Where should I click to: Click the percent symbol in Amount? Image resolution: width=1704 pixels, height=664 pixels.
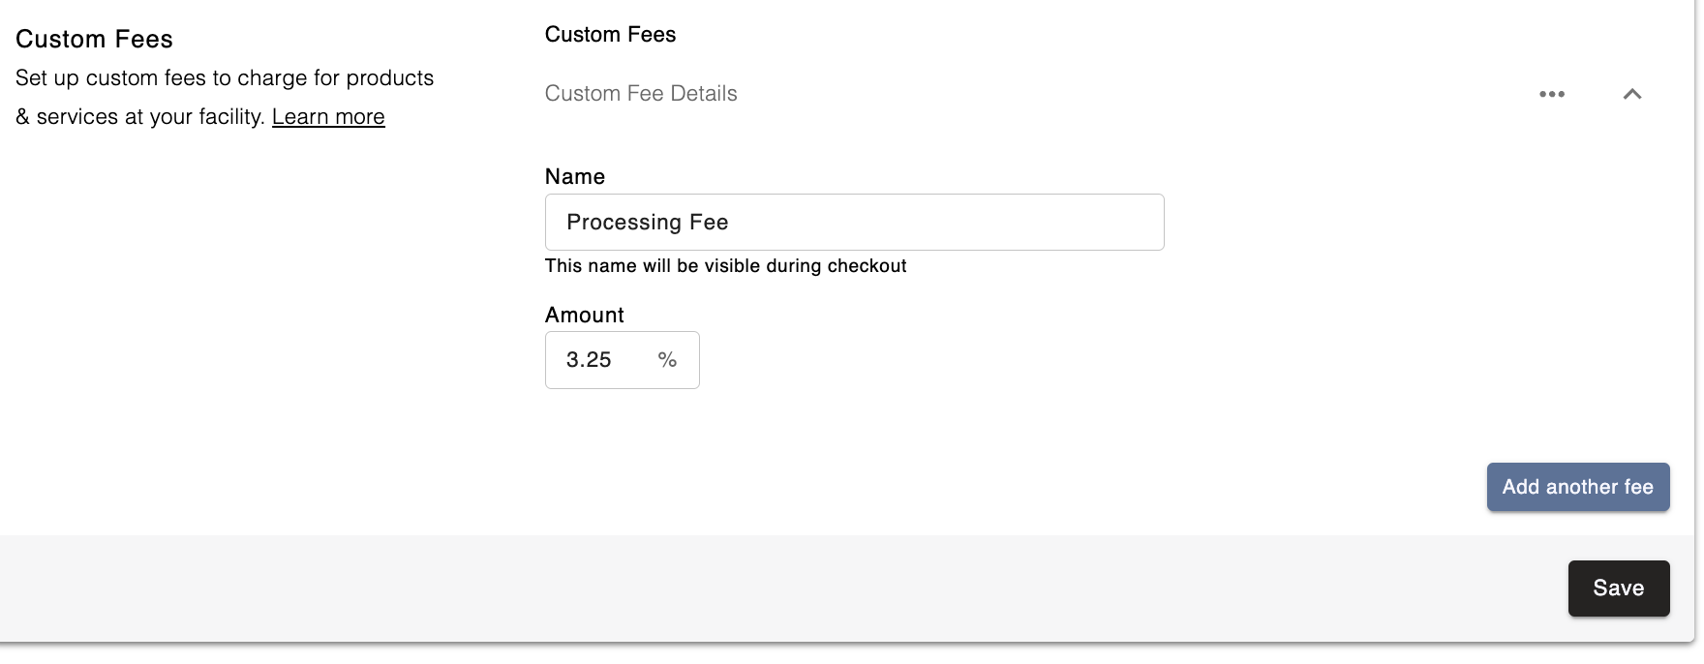coord(667,360)
